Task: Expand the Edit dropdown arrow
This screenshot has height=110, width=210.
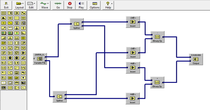Action: 35,4
